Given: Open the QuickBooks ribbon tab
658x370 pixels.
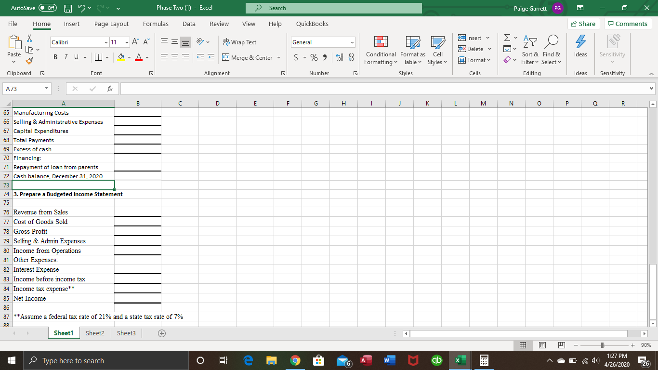Looking at the screenshot, I should point(312,24).
